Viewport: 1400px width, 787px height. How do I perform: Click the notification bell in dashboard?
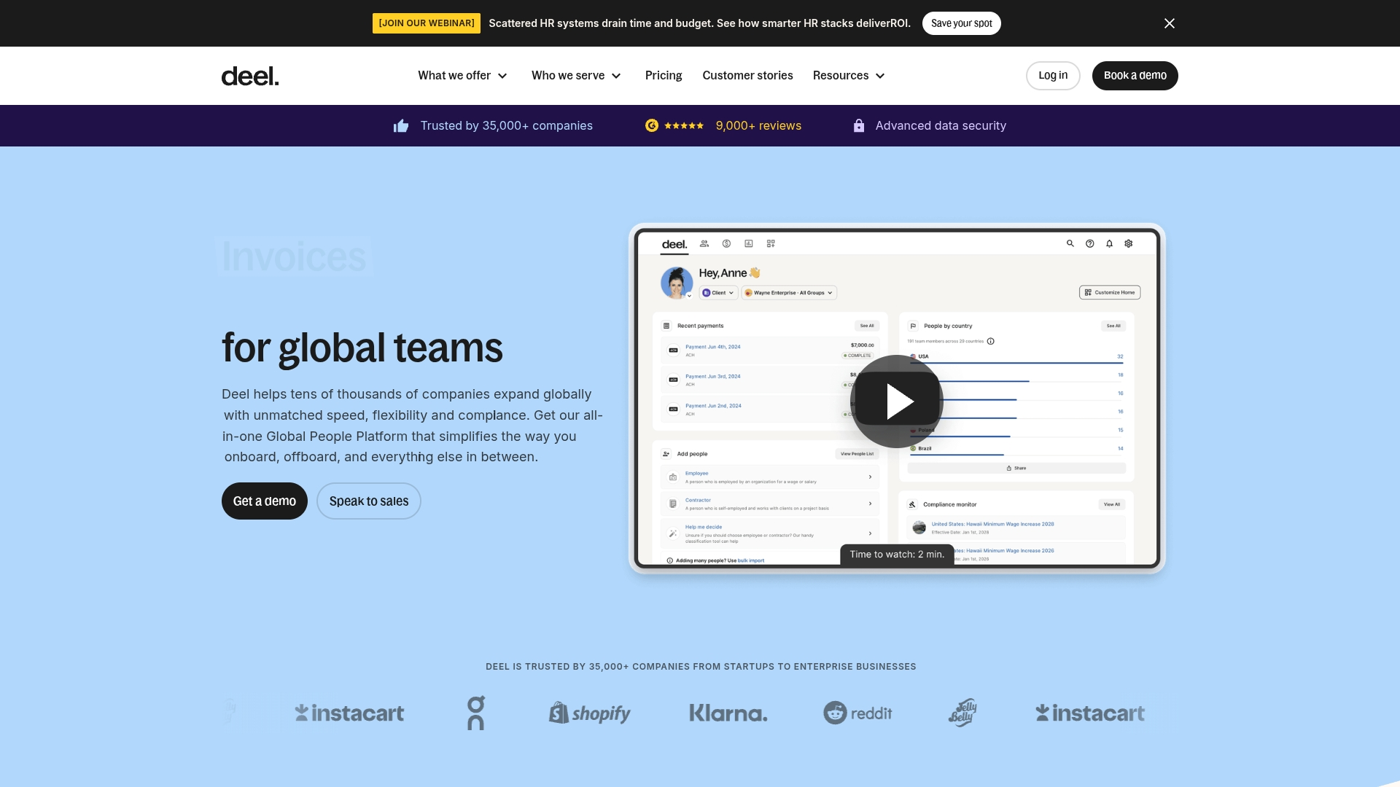pyautogui.click(x=1109, y=243)
